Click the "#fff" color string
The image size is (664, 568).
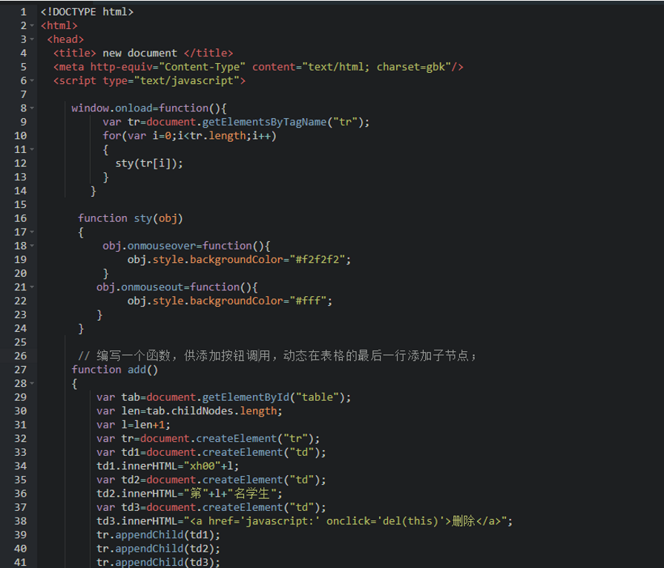[x=308, y=301]
